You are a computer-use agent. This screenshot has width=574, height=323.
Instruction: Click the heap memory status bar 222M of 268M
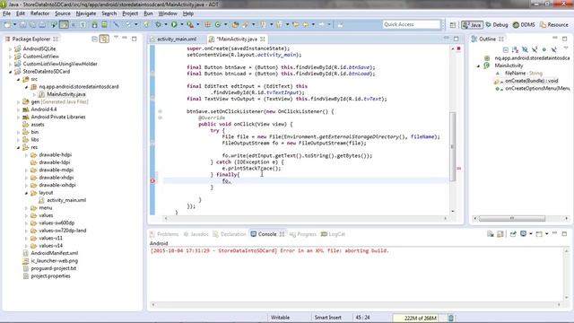(x=420, y=318)
